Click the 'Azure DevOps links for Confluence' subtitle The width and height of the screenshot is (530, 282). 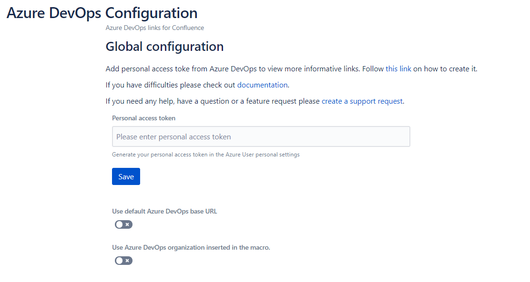(x=154, y=28)
